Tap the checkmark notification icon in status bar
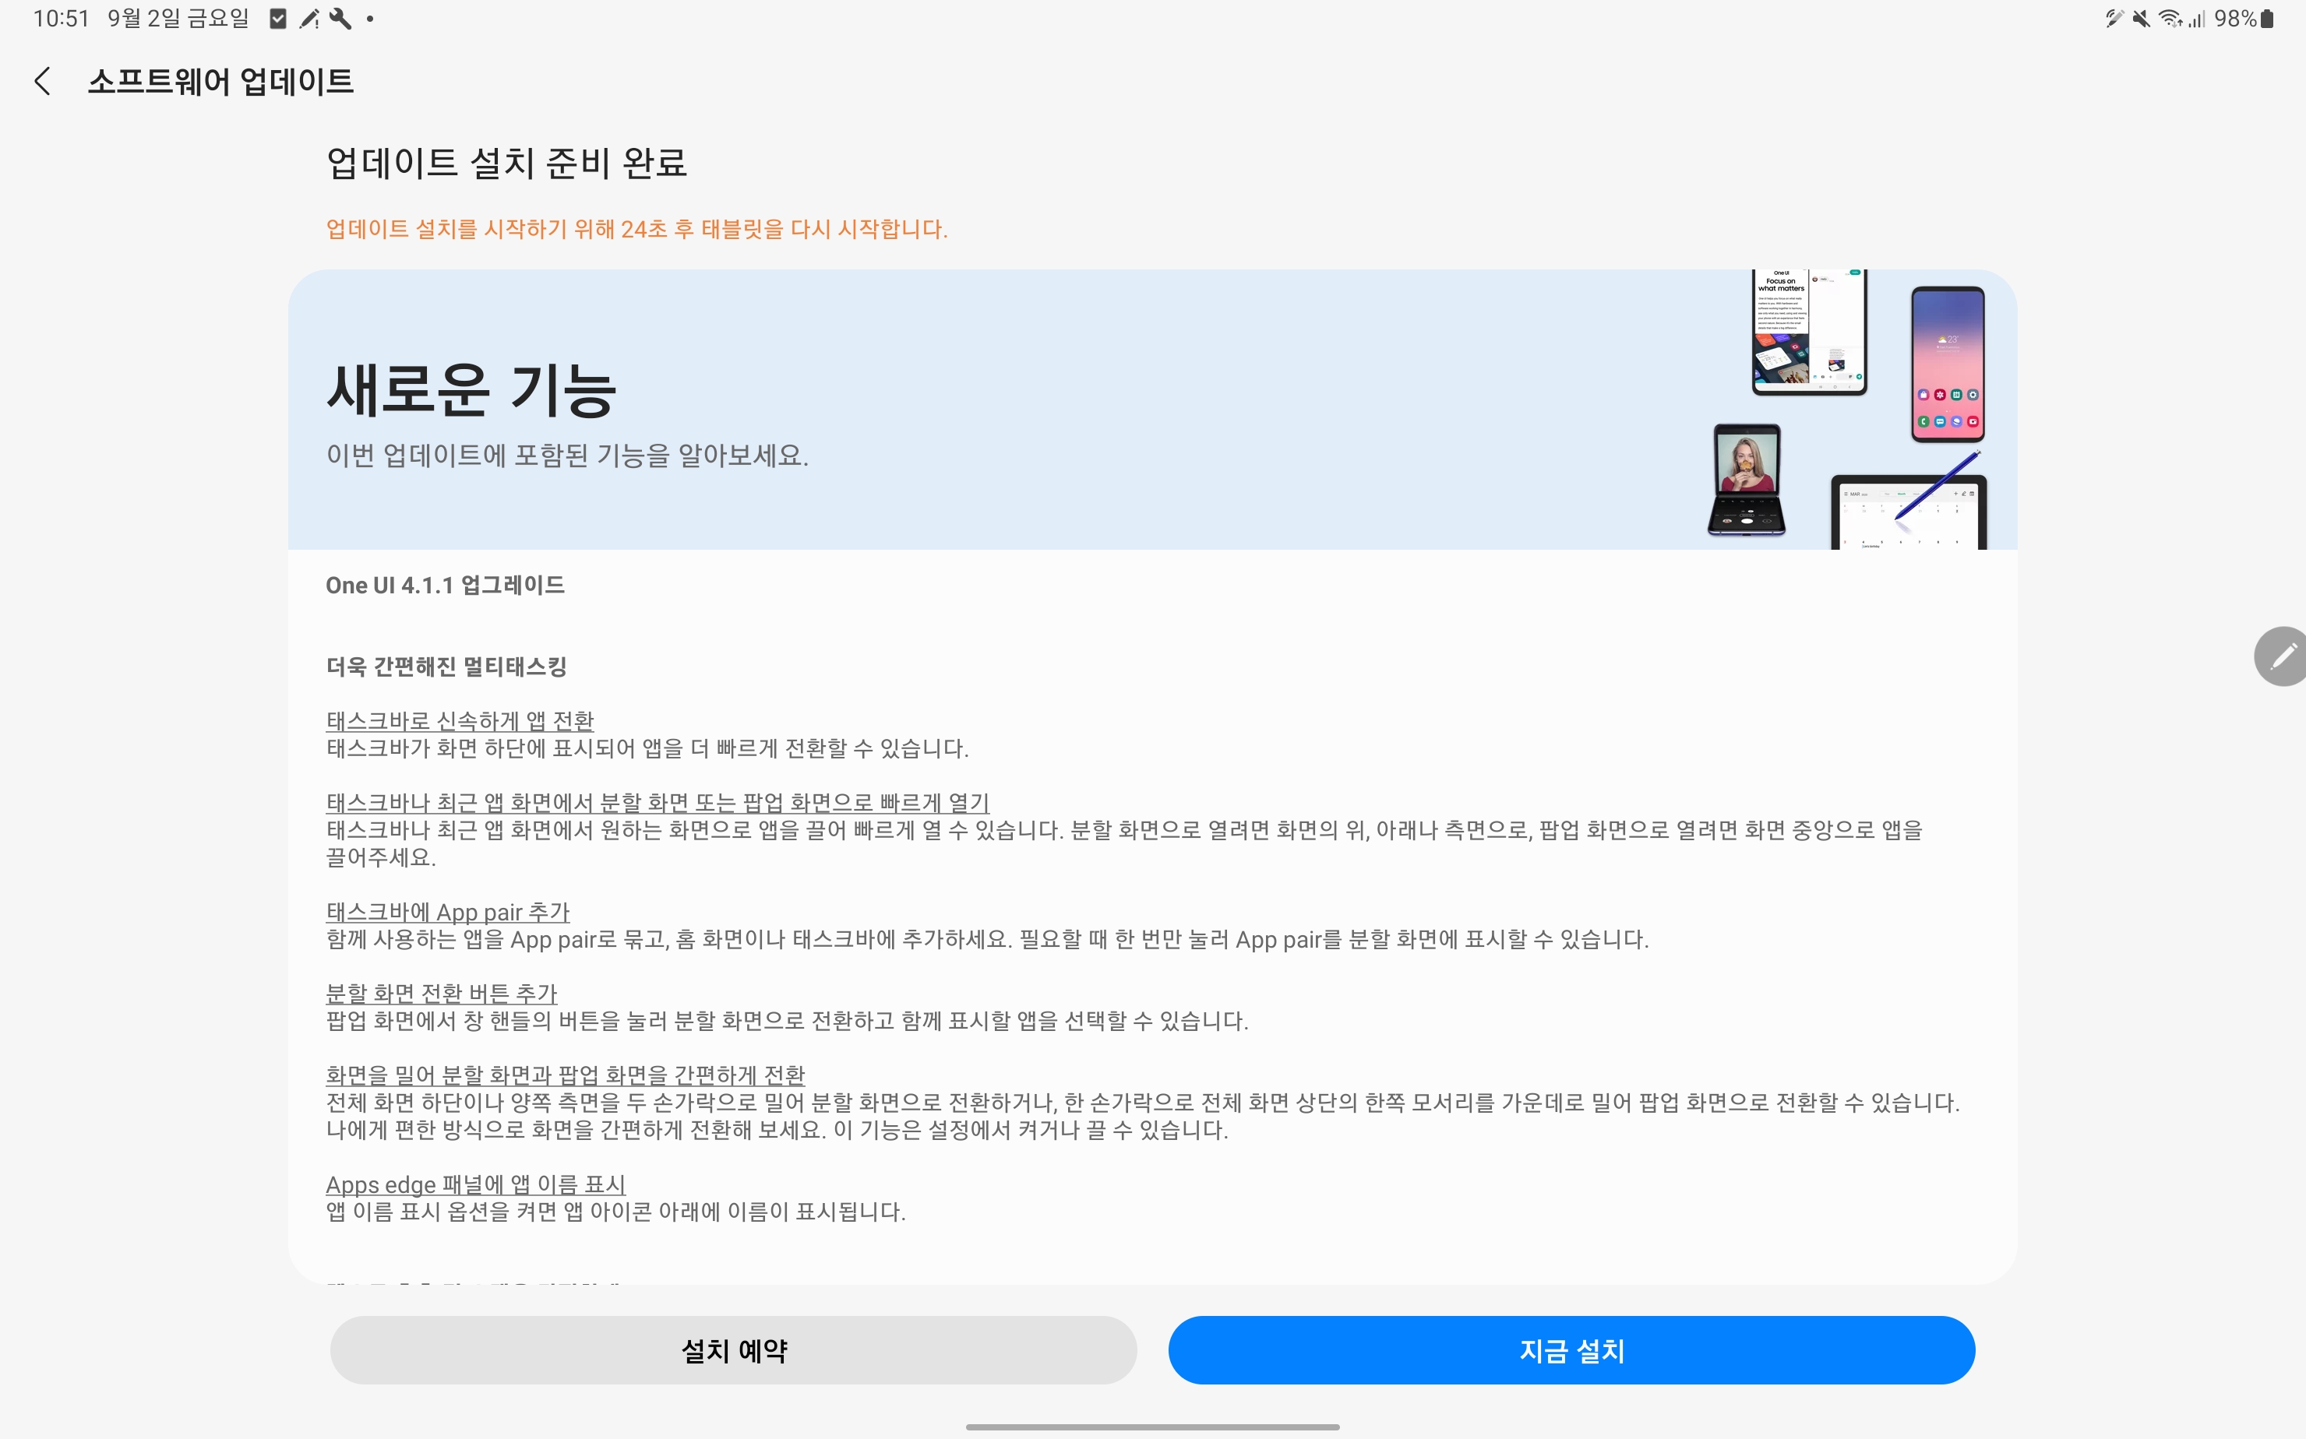 pos(278,18)
